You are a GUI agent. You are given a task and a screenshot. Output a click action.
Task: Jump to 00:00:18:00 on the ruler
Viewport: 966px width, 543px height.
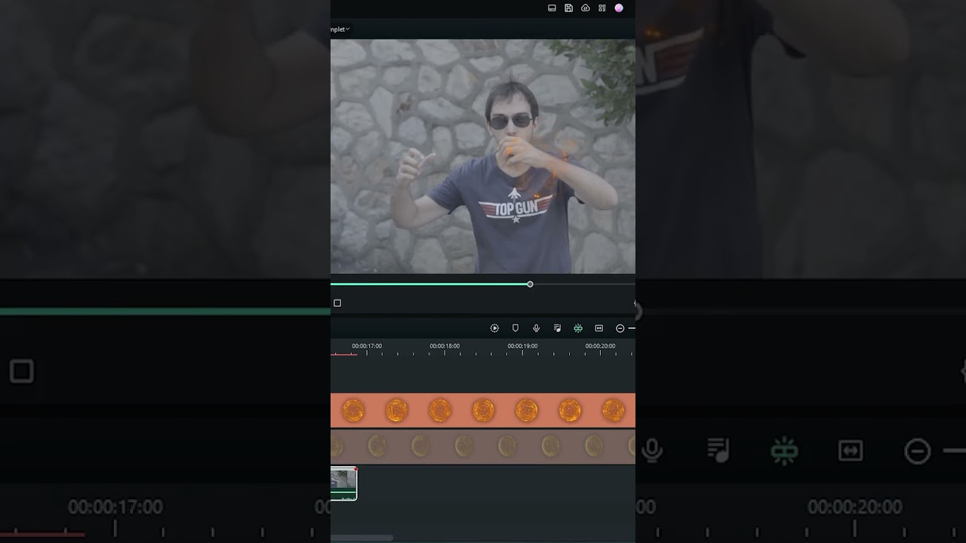(x=445, y=346)
